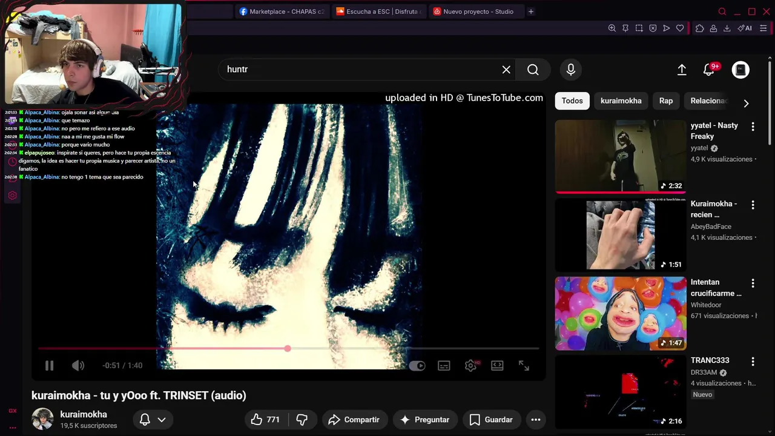Open a new browser tab with plus

[x=531, y=12]
